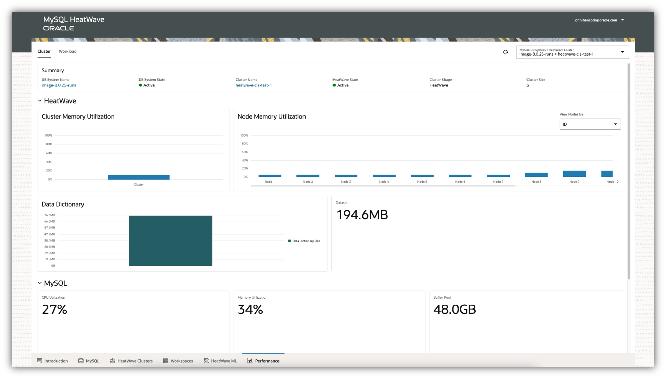Screen dimensions: 666x379
Task: Open the image-8.0.25-runs DB system link
Action: (x=59, y=85)
